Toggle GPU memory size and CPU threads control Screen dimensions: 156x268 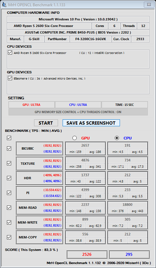tap(78, 112)
